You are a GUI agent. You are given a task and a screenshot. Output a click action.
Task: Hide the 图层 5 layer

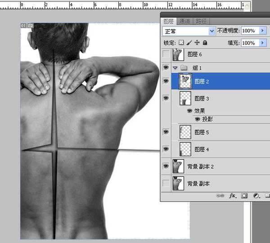click(x=166, y=132)
